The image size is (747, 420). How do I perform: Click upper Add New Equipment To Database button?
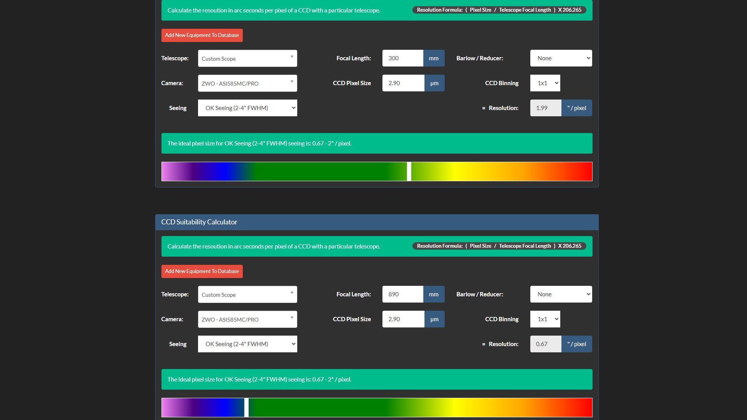pyautogui.click(x=202, y=35)
